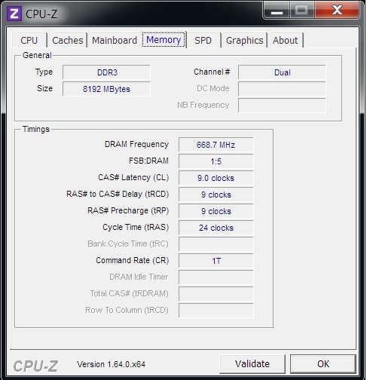The width and height of the screenshot is (367, 380).
Task: Click the CPU-Z purple Z title icon
Action: pyautogui.click(x=14, y=14)
